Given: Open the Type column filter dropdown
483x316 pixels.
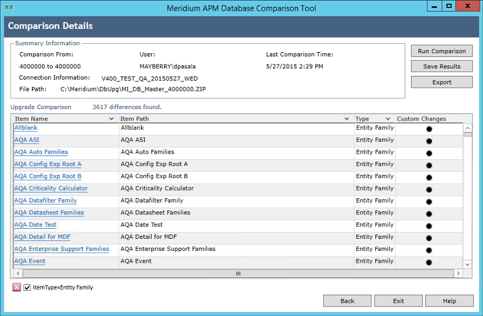Looking at the screenshot, I should 388,118.
